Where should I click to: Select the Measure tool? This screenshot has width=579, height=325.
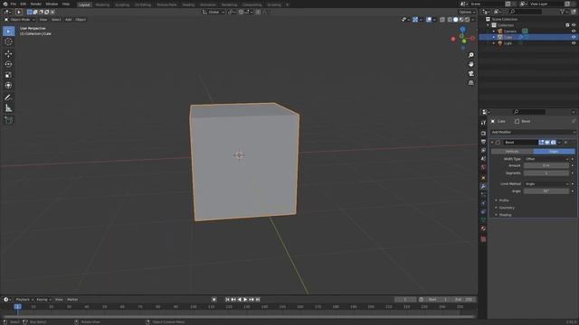(8, 108)
